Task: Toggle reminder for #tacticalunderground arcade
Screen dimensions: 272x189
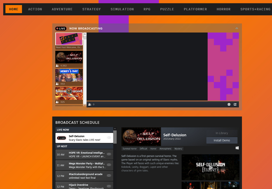Action: point(109,175)
